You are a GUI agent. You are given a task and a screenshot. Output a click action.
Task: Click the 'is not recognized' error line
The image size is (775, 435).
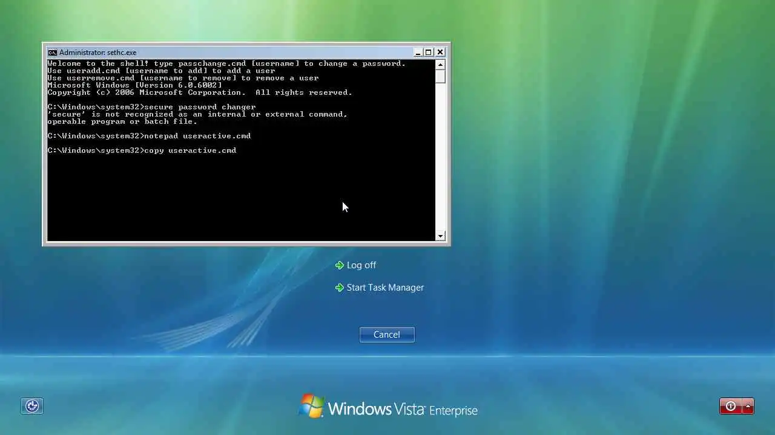197,114
